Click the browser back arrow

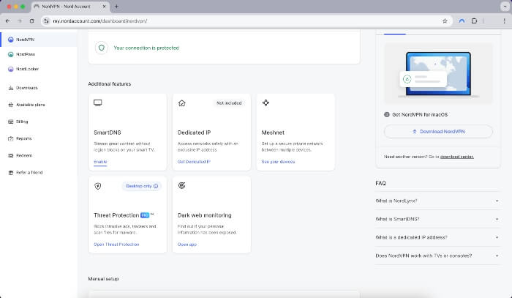click(7, 21)
